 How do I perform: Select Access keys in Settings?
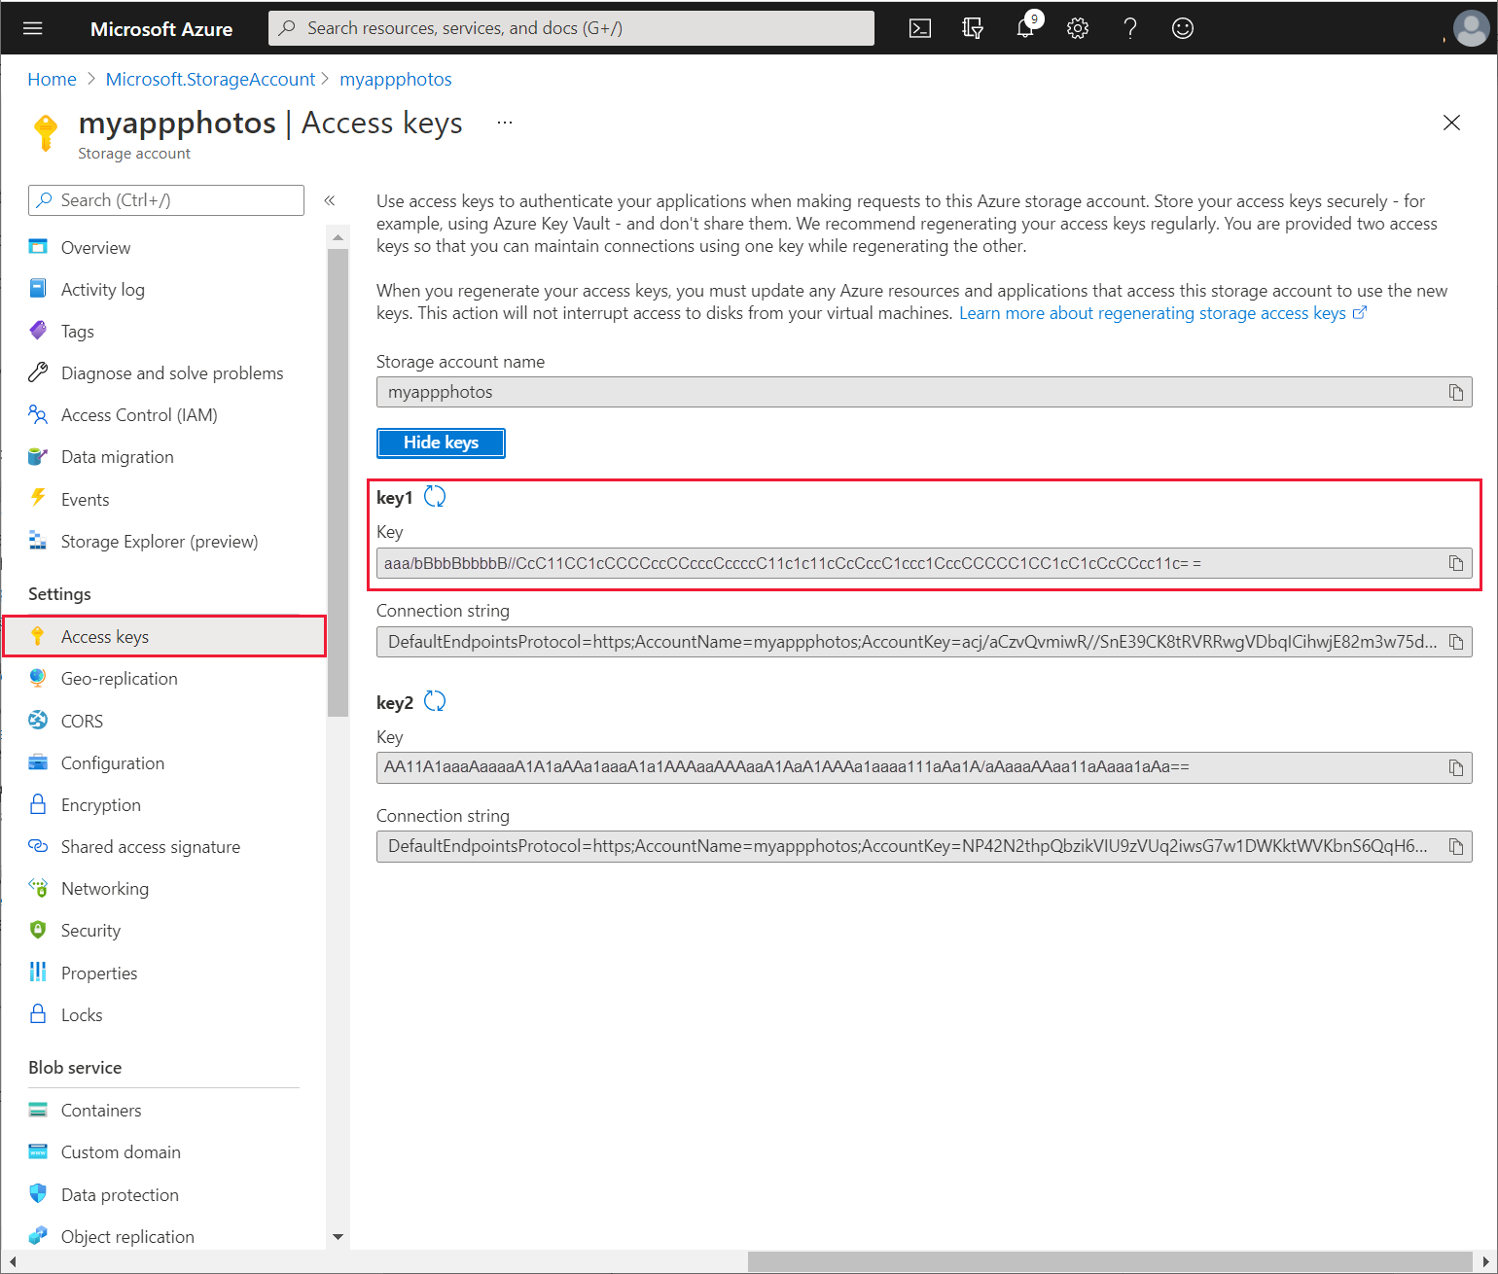(x=164, y=636)
